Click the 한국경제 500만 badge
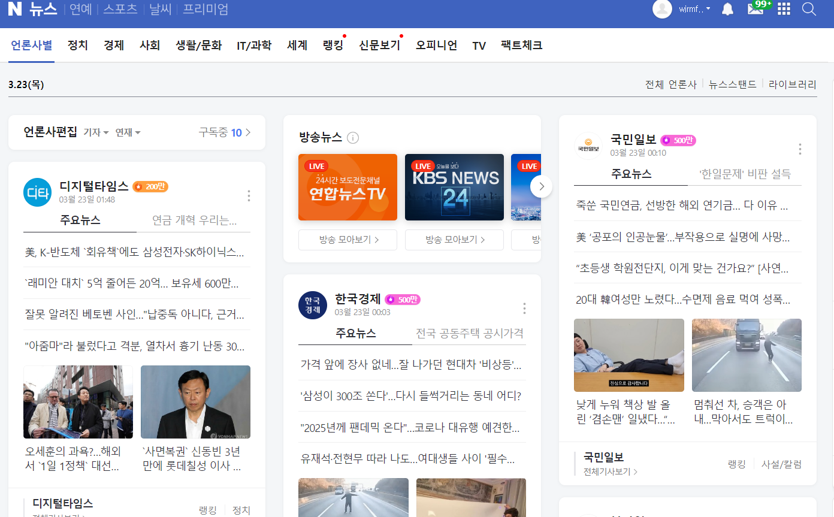 click(403, 300)
